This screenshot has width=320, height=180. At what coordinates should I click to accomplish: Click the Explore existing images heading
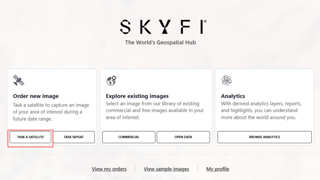point(137,96)
